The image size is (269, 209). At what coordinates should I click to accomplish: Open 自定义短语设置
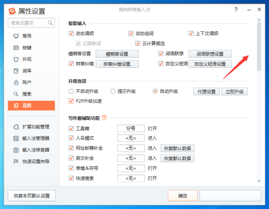pyautogui.click(x=210, y=64)
